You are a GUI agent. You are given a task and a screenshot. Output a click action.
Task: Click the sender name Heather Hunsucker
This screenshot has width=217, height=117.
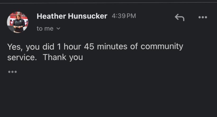[72, 16]
